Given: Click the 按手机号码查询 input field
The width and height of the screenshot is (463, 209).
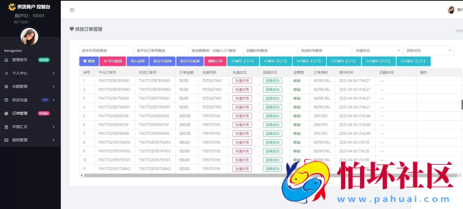Looking at the screenshot, I should tap(106, 51).
